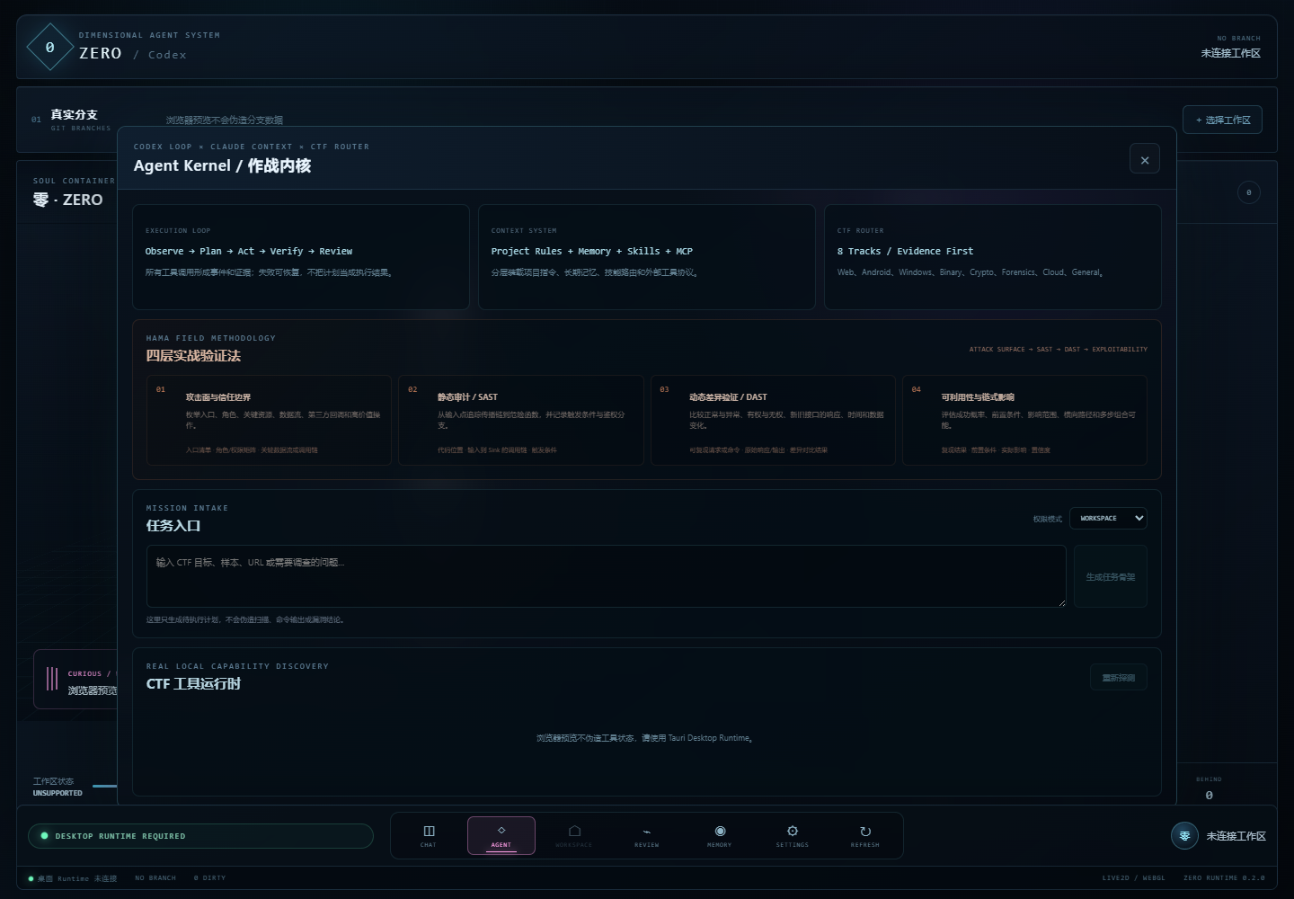Open the Settings gear icon
This screenshot has width=1294, height=899.
(x=793, y=831)
